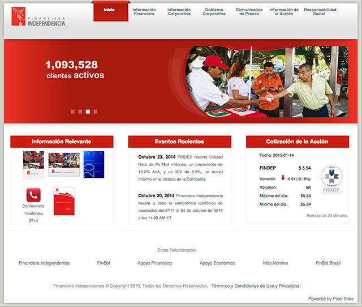Visit the Apoyo Económico link
This screenshot has height=307, width=362.
pos(217,263)
